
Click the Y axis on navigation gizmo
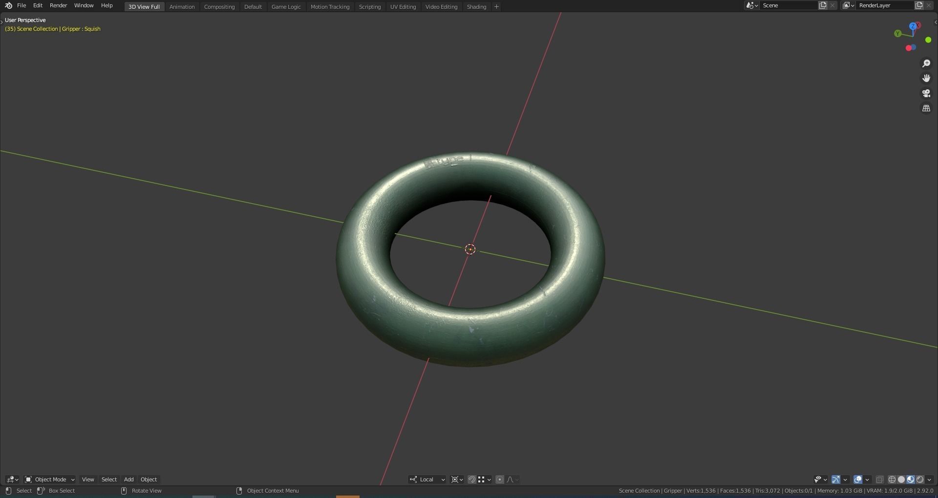pos(897,34)
